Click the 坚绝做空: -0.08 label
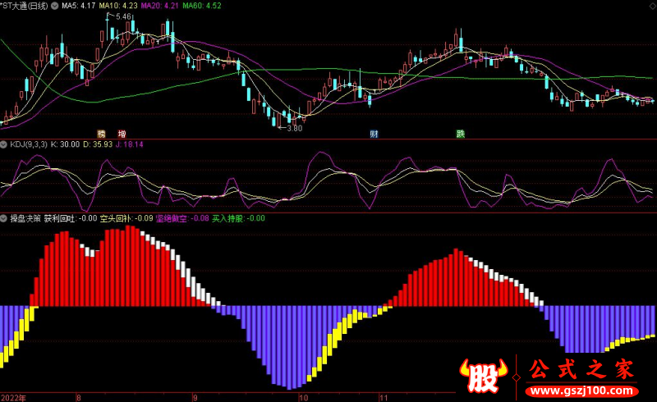 tap(182, 218)
